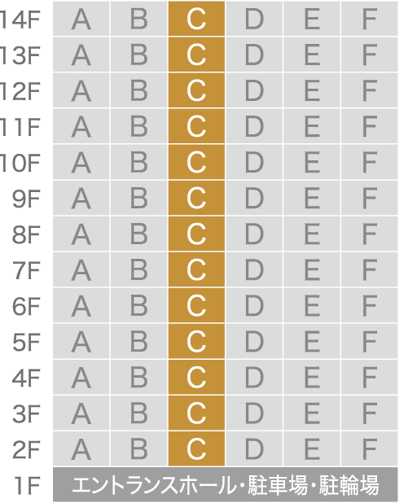This screenshot has height=503, width=399.
Task: Click unit F on floor 6F
Action: tap(370, 306)
